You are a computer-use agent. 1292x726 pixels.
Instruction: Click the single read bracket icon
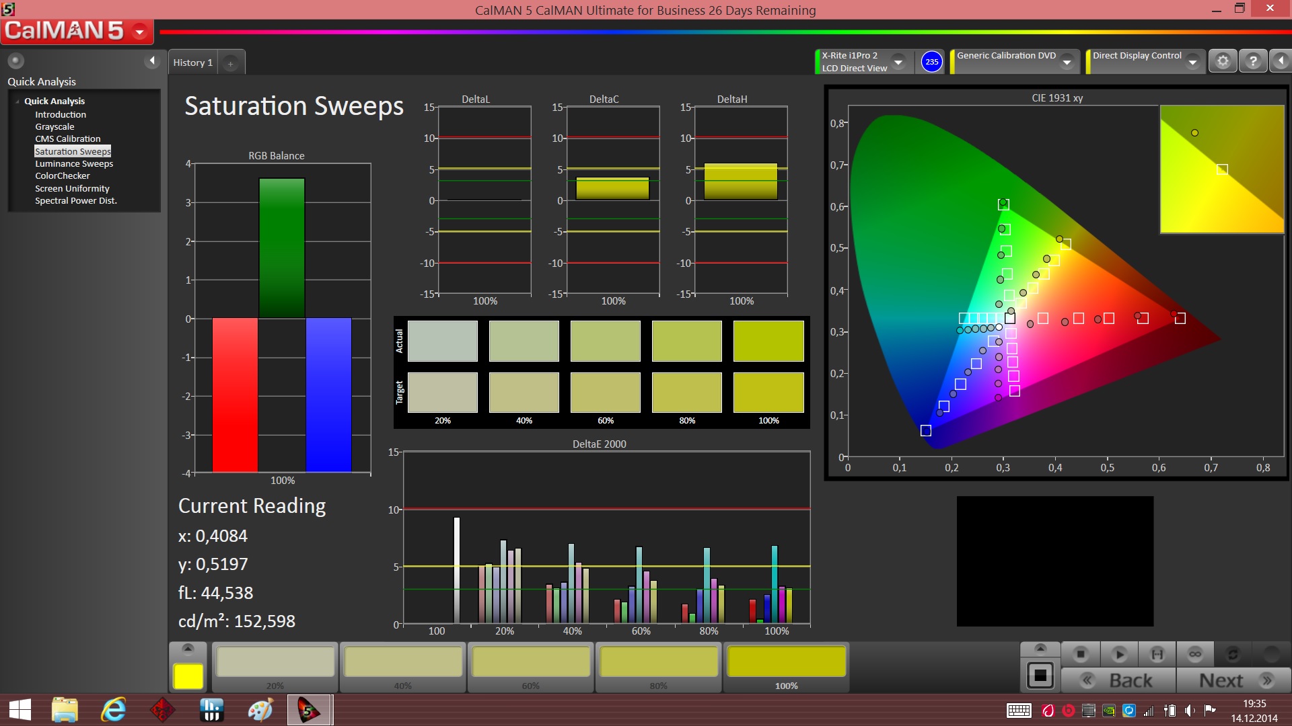(1157, 653)
